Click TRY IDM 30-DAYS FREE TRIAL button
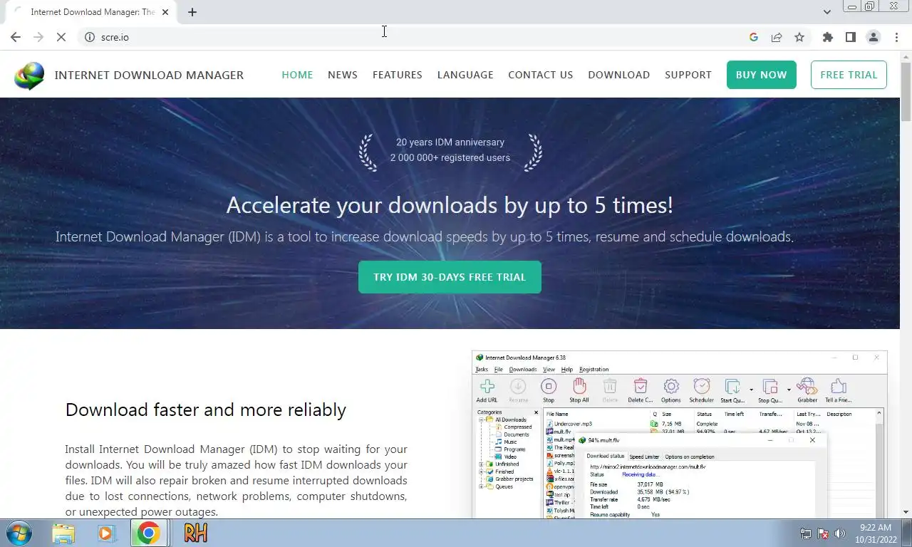 click(450, 277)
